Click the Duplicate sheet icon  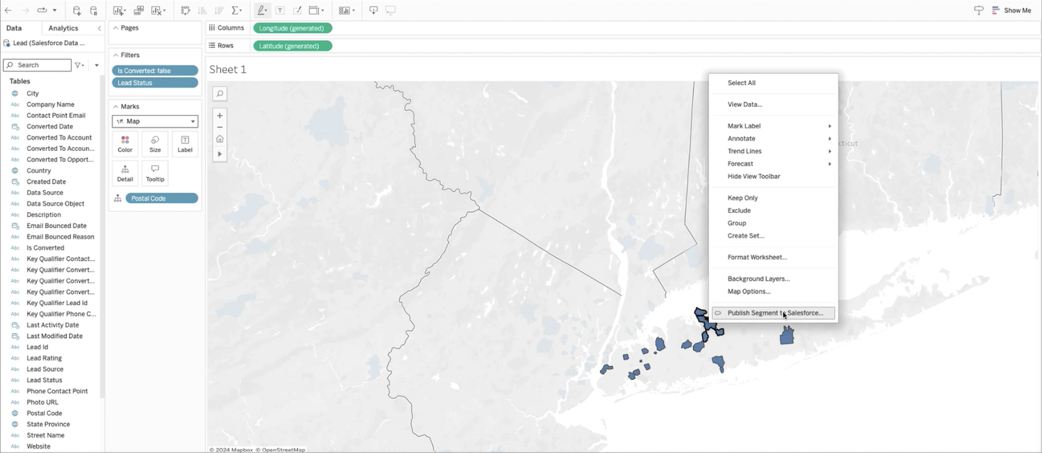138,10
